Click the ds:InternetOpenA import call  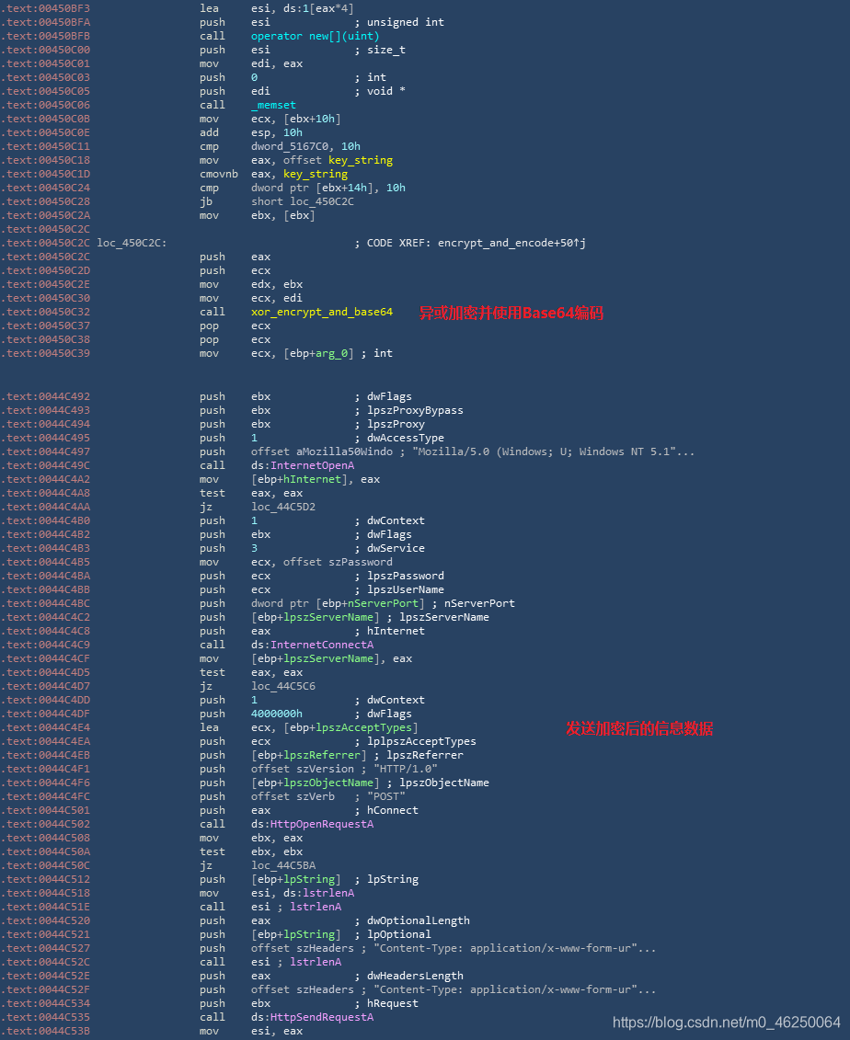click(303, 465)
